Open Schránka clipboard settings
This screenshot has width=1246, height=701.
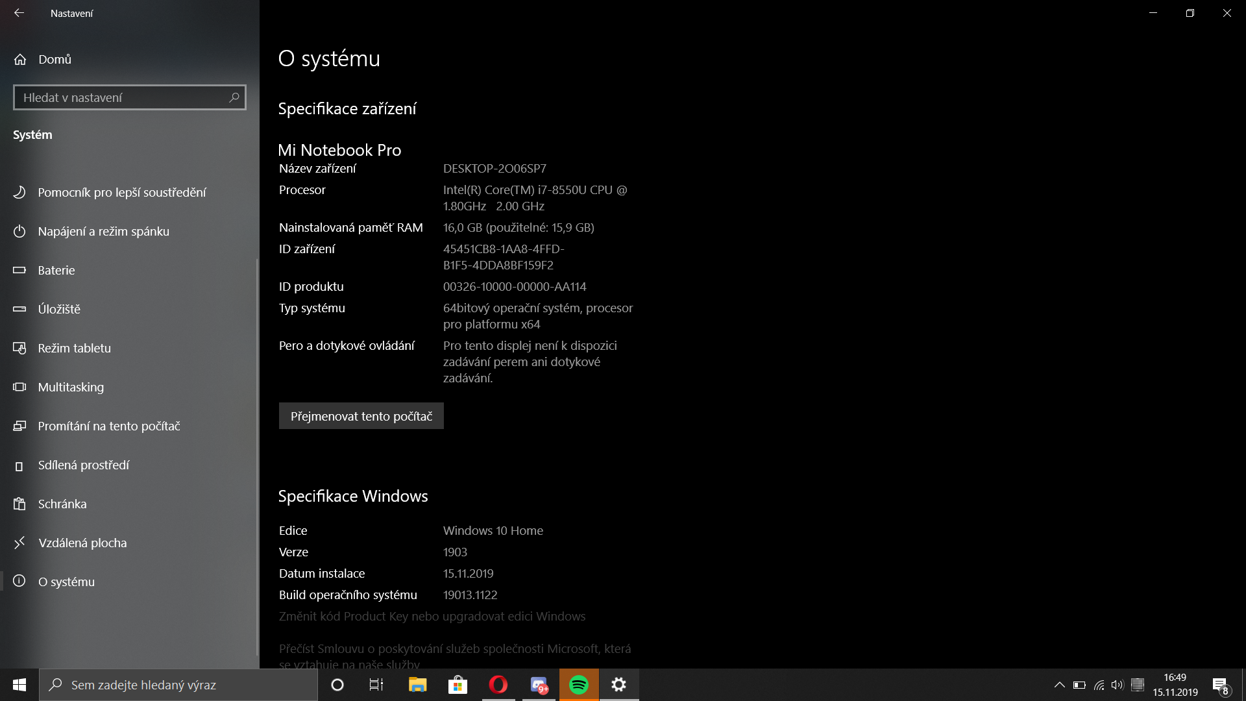(62, 504)
